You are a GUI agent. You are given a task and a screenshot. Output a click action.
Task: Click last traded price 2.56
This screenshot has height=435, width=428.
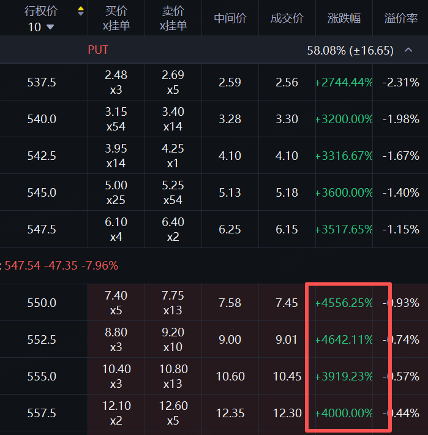pyautogui.click(x=287, y=82)
